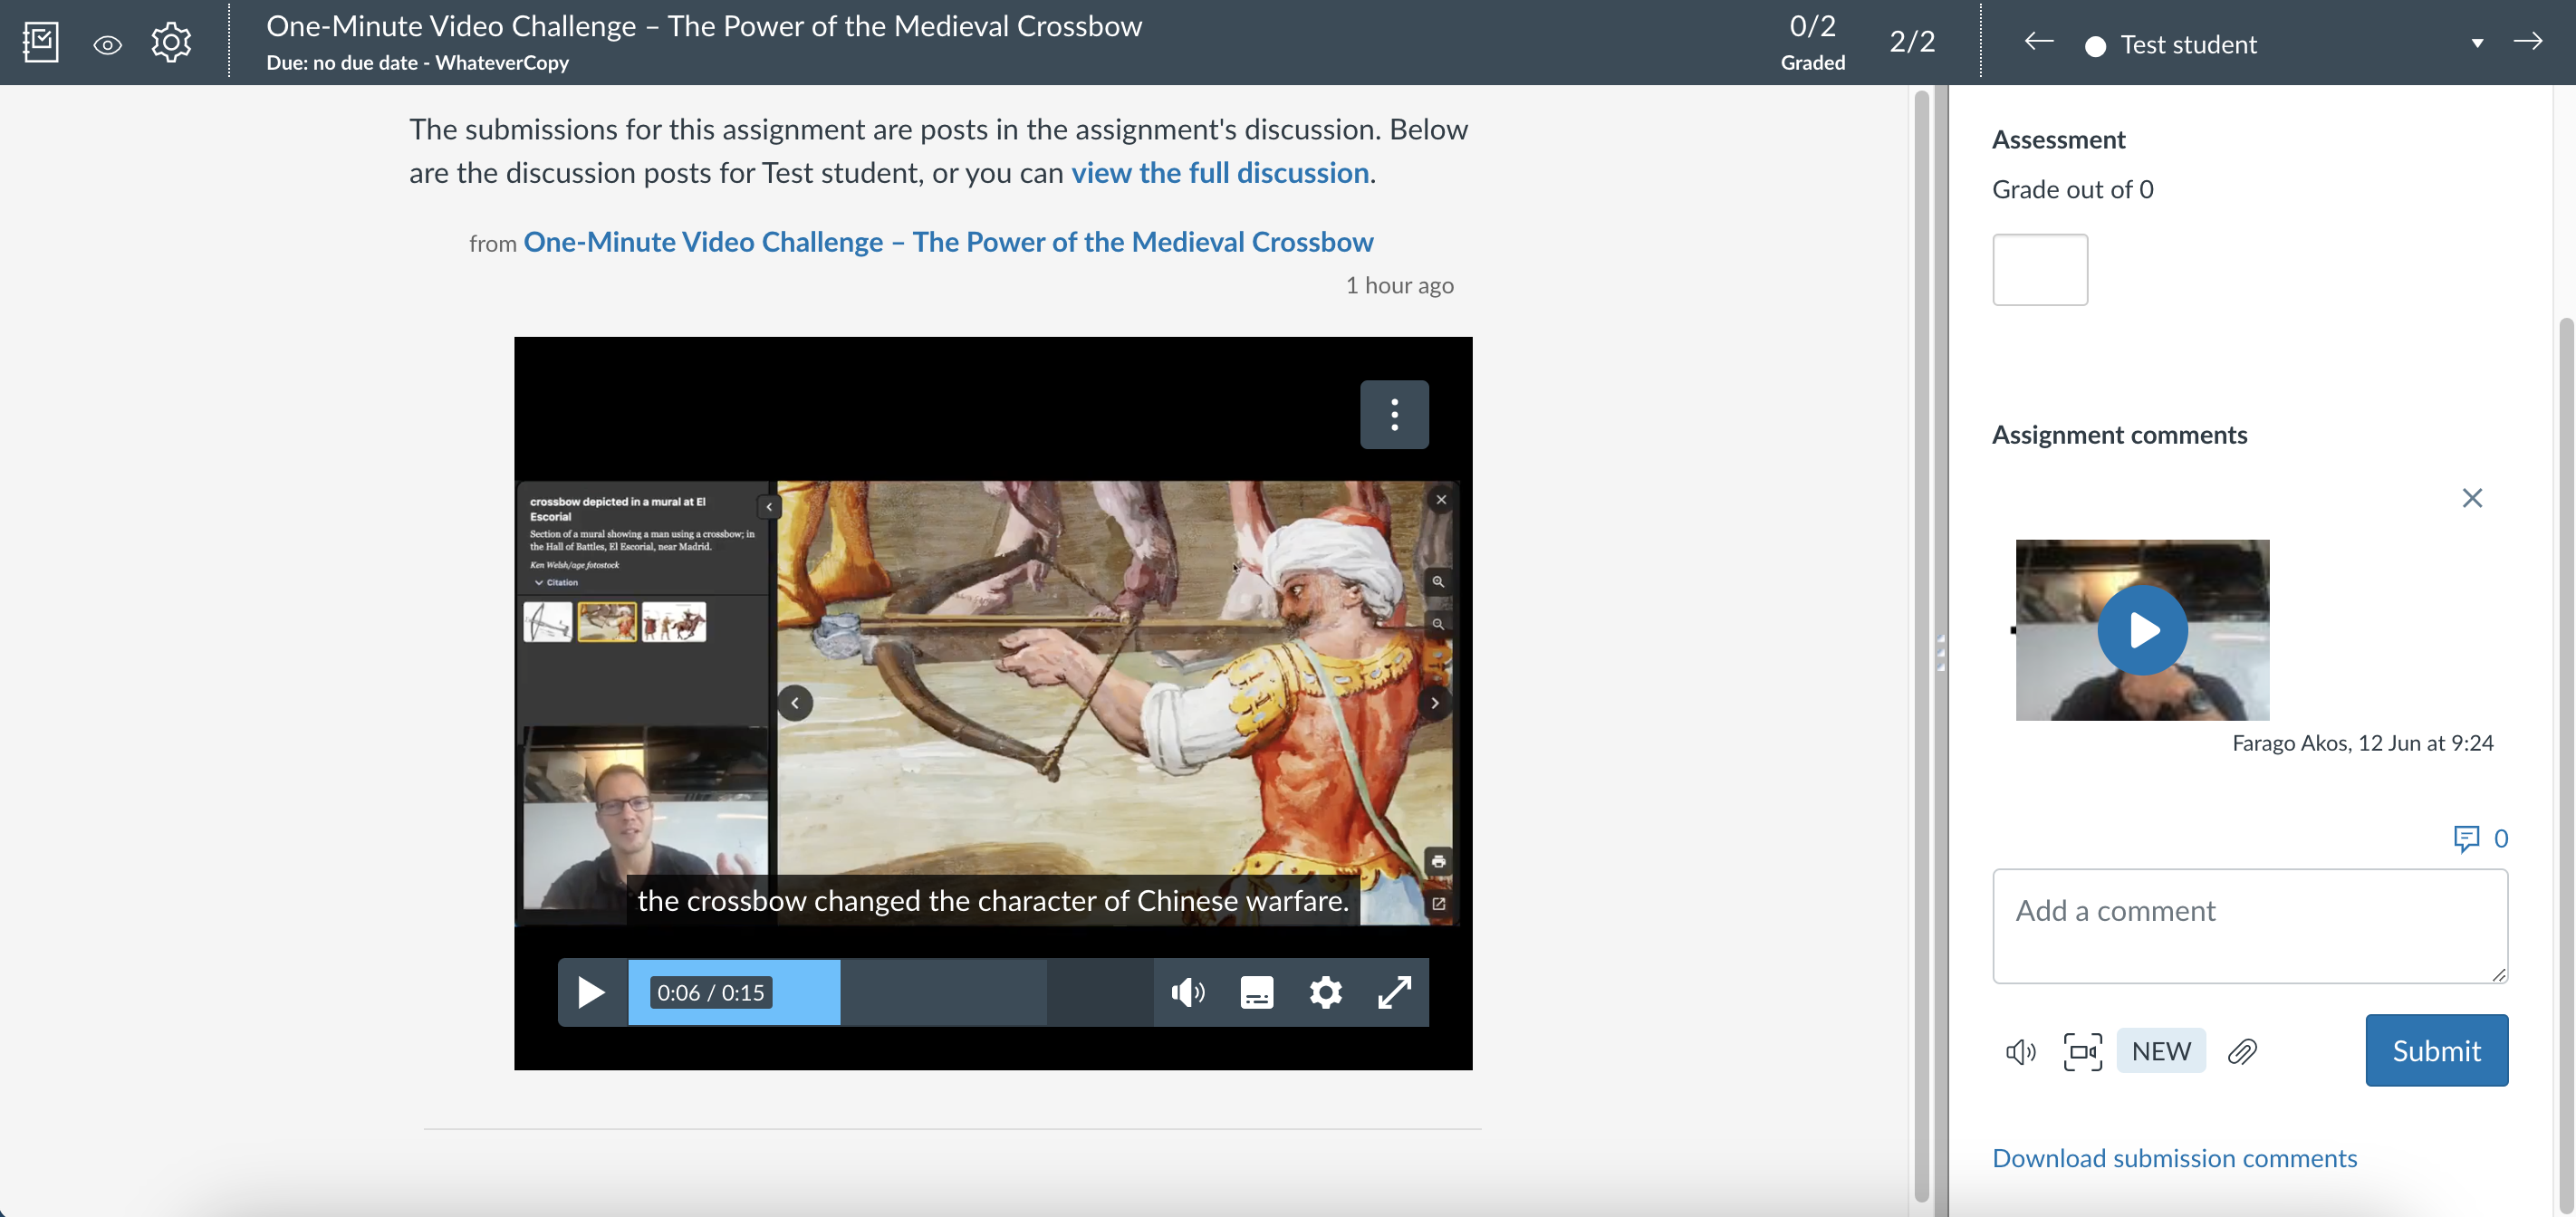Submit the assignment comment
The width and height of the screenshot is (2576, 1217).
point(2436,1051)
